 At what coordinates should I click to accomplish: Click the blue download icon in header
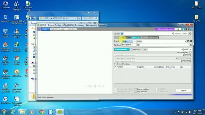pos(184,29)
